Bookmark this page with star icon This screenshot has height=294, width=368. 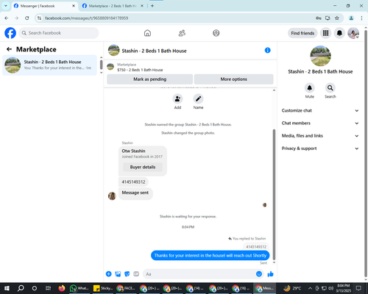[x=337, y=18]
